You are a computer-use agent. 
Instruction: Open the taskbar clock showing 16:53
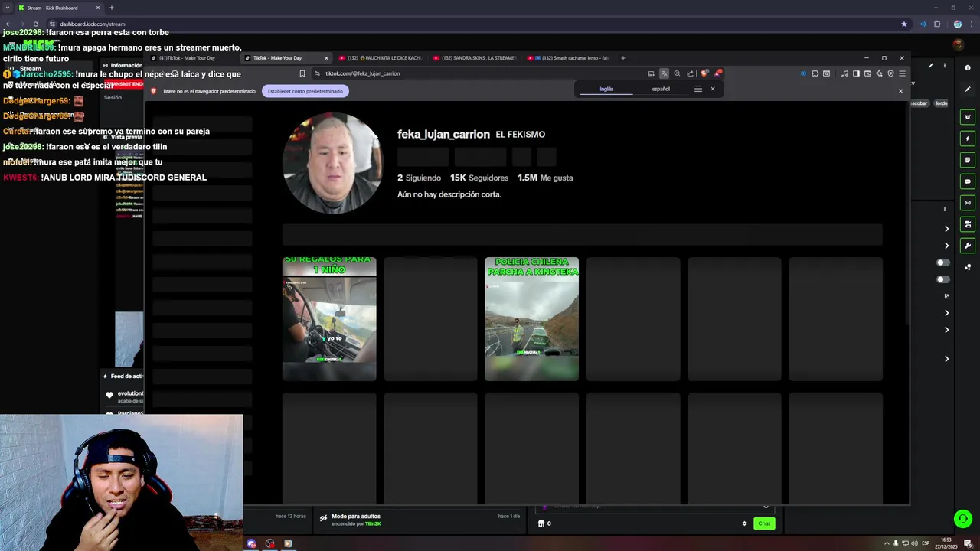(948, 543)
